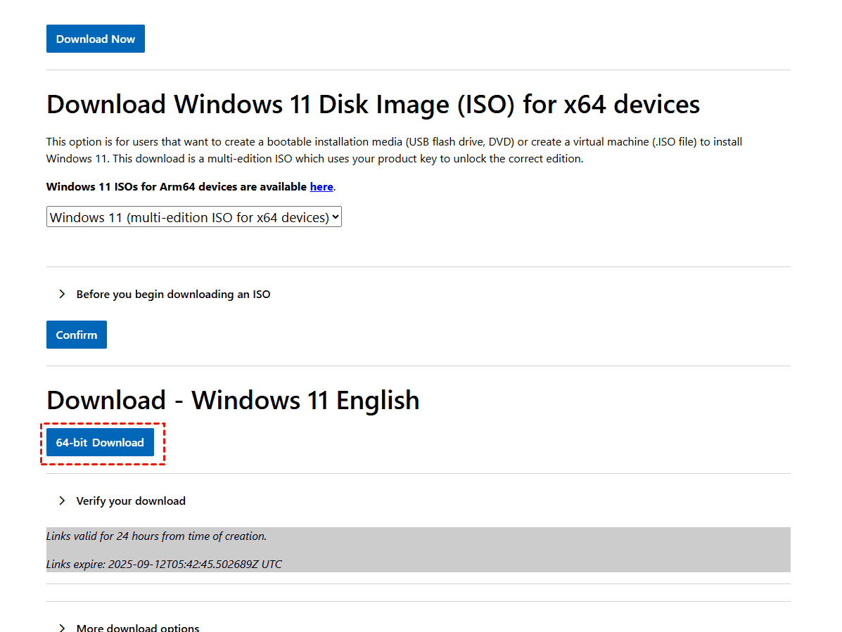Screen dimensions: 842x632
Task: Open the Windows 11 multi-edition ISO dropdown
Action: coord(194,217)
